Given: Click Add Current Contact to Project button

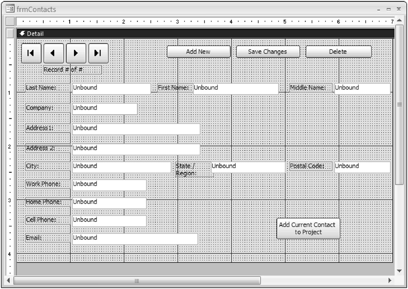Looking at the screenshot, I should point(308,228).
